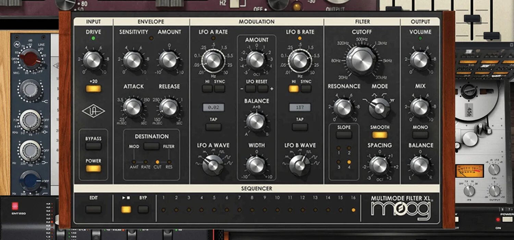Click the output Mix knob
The image size is (514, 240).
point(420,108)
